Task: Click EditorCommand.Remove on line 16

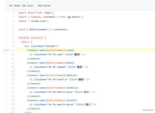Action: [61, 75]
